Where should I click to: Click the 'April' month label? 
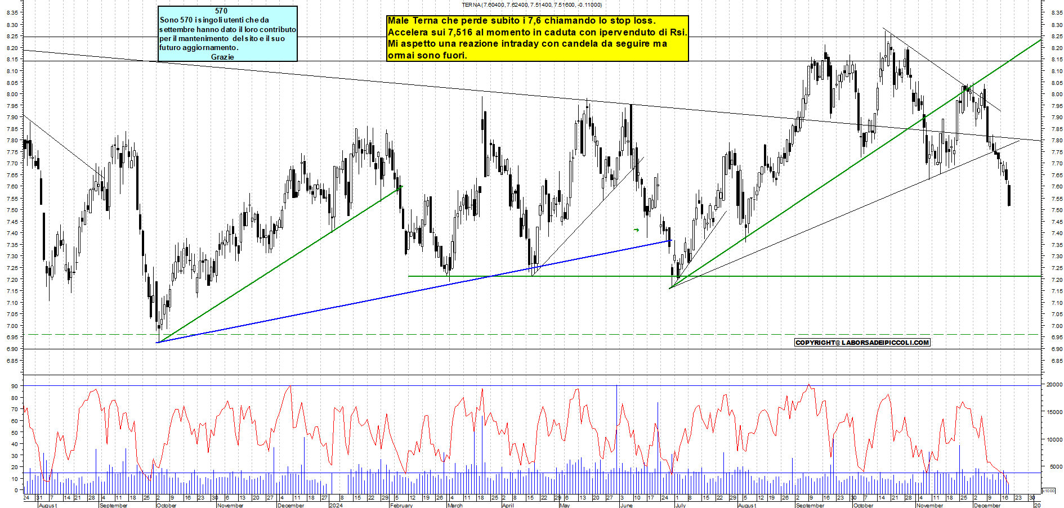pos(508,505)
